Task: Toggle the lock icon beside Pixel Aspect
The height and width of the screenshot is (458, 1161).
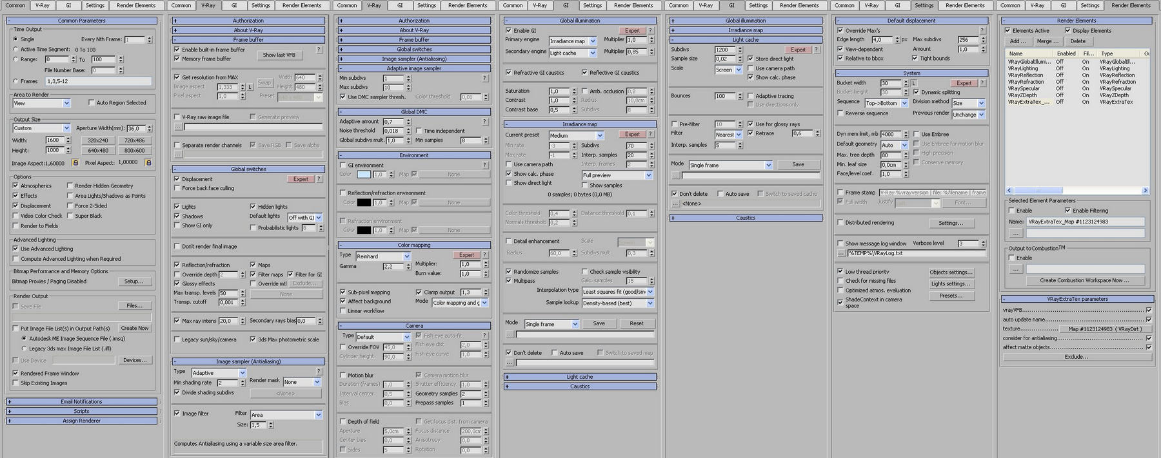Action: [148, 163]
